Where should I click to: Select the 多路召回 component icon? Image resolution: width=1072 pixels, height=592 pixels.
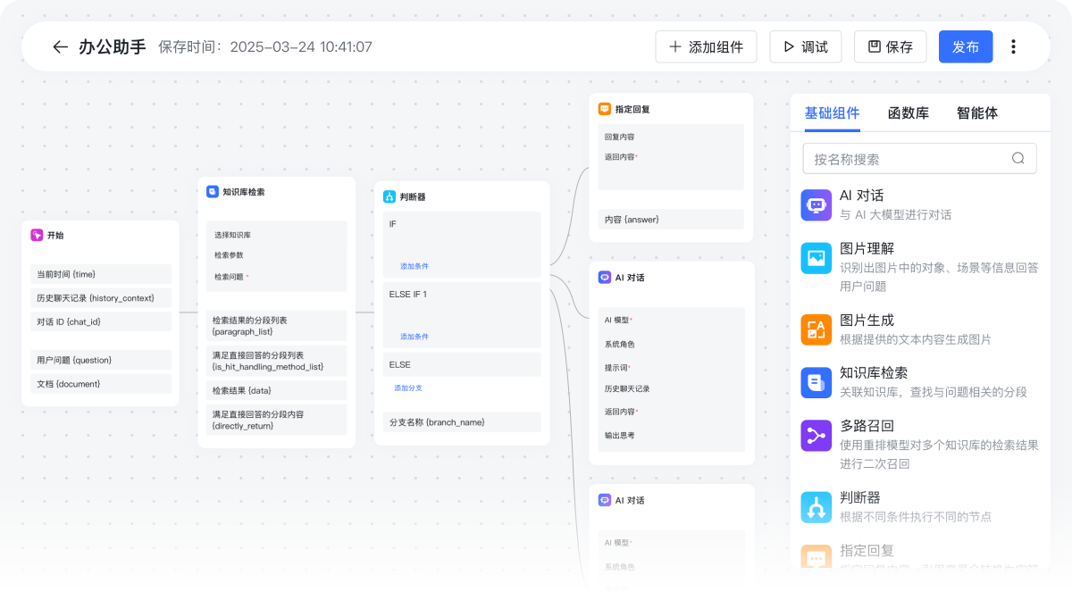click(x=816, y=436)
